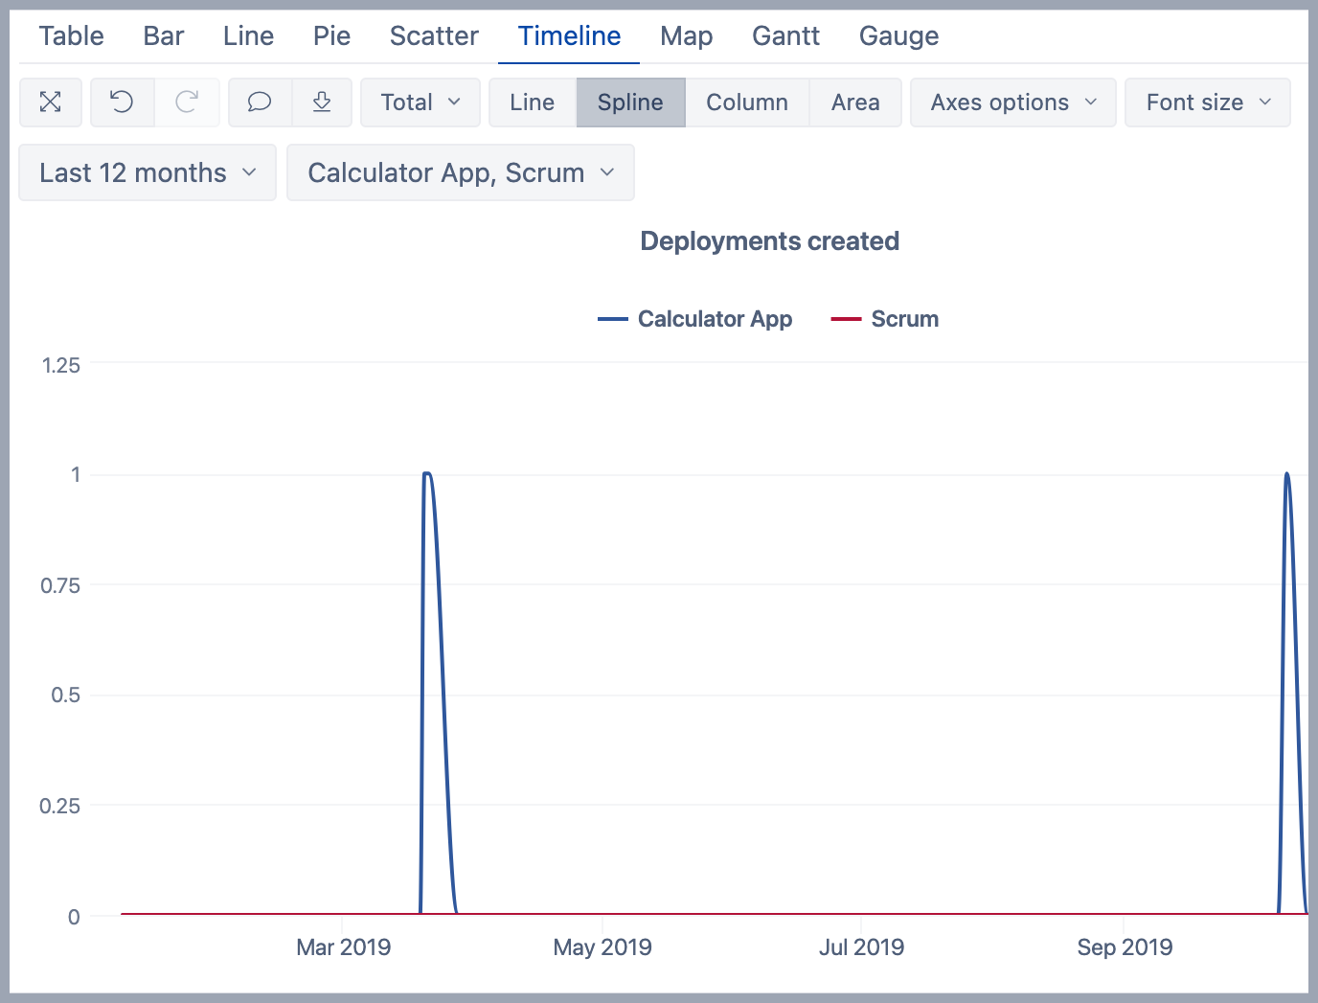Expand Axes options dropdown
The width and height of the screenshot is (1318, 1003).
1012,103
